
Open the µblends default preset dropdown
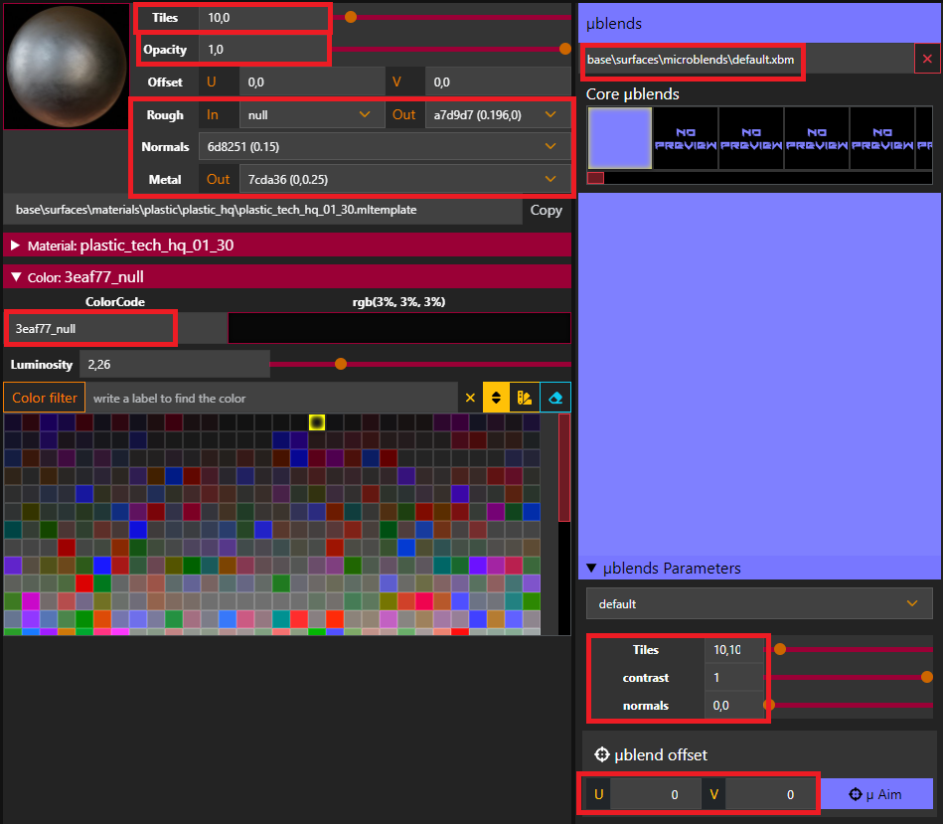click(758, 603)
